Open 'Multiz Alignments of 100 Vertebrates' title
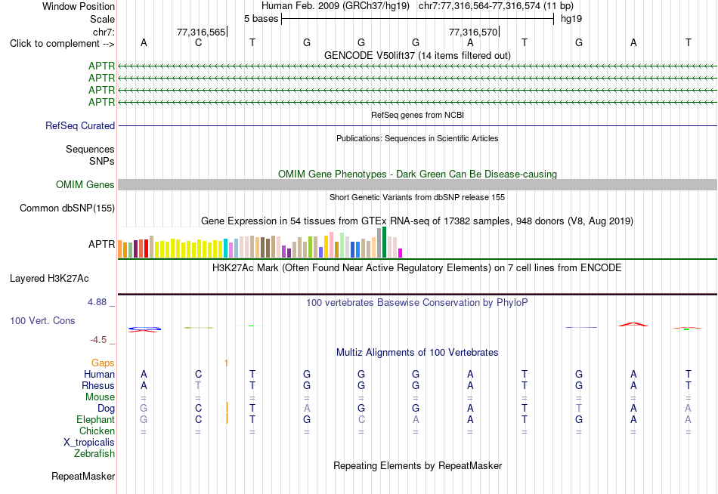This screenshot has width=718, height=494. pyautogui.click(x=417, y=353)
